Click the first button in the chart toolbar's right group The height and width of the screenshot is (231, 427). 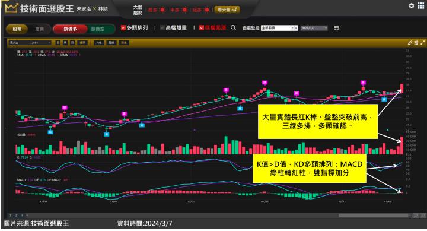pos(99,43)
